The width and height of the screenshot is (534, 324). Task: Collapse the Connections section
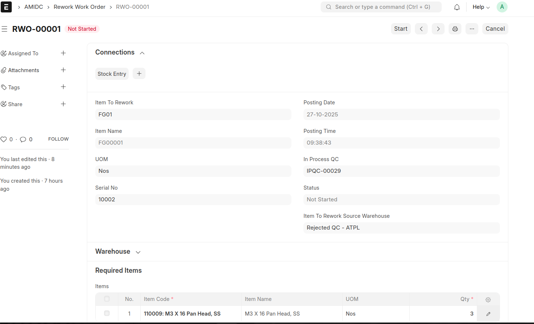pyautogui.click(x=142, y=53)
